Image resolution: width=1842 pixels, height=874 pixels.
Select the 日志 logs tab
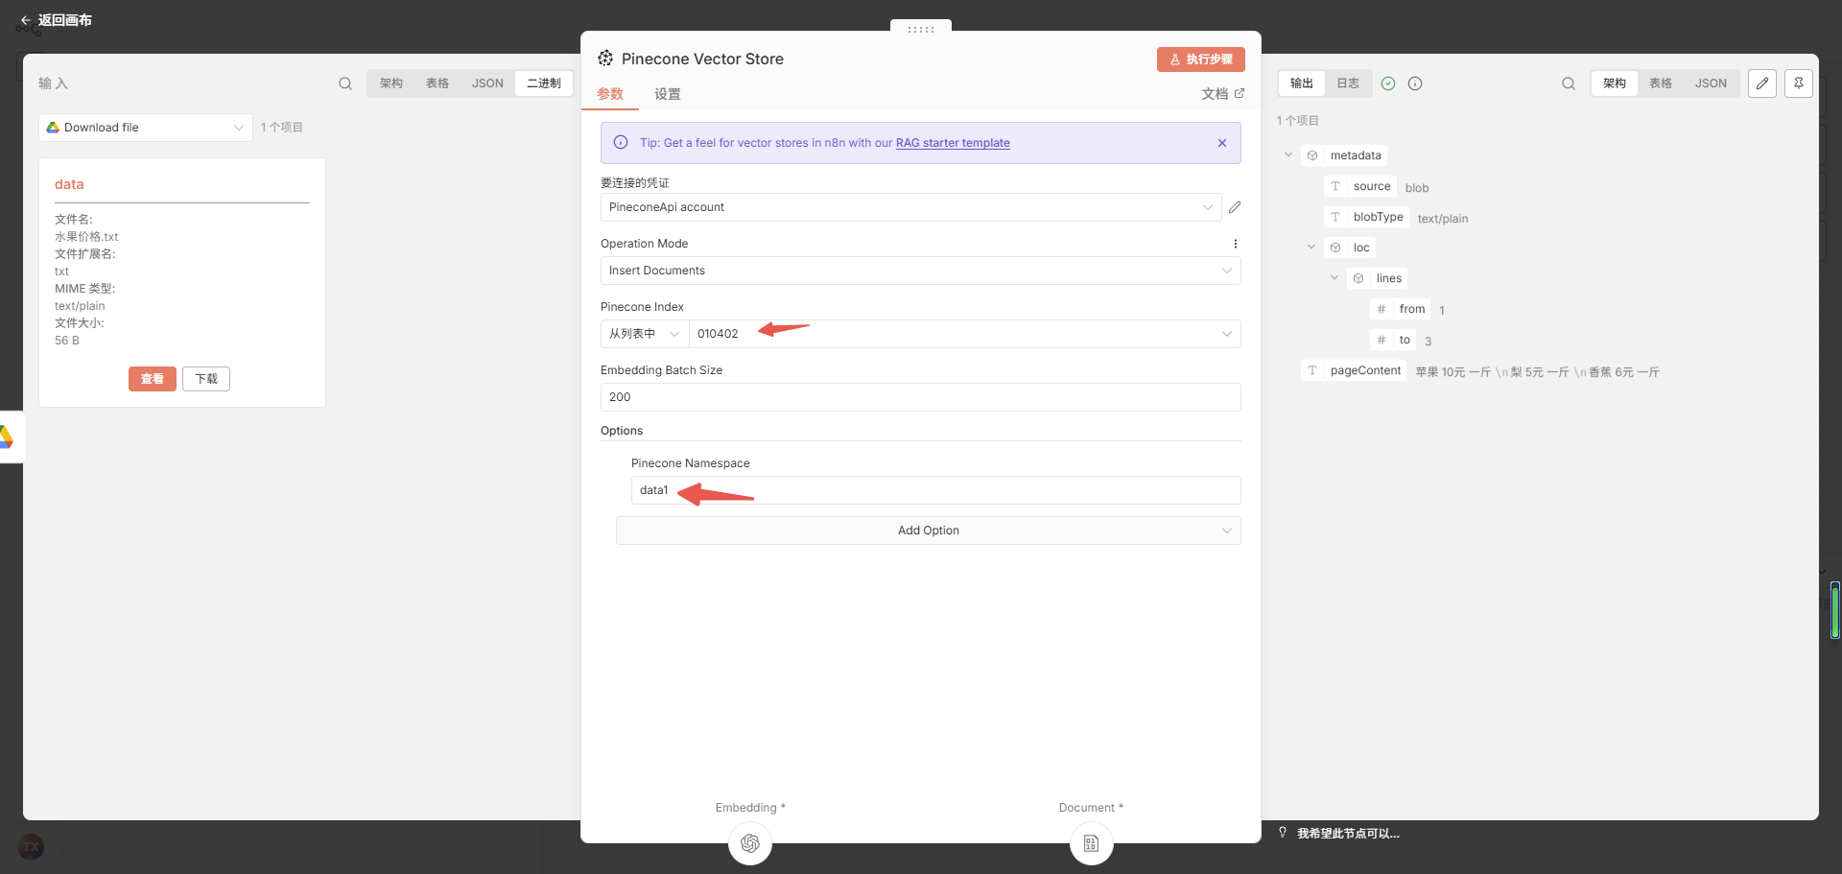point(1348,83)
